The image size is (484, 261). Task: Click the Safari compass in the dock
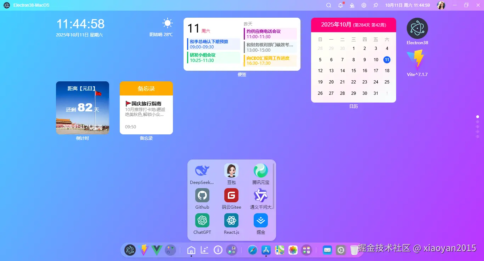click(253, 250)
